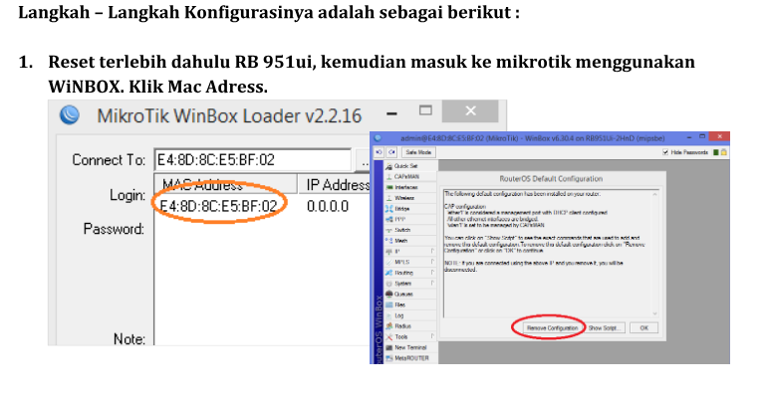Close the WinBox Loader window
This screenshot has height=405, width=769.
(470, 111)
